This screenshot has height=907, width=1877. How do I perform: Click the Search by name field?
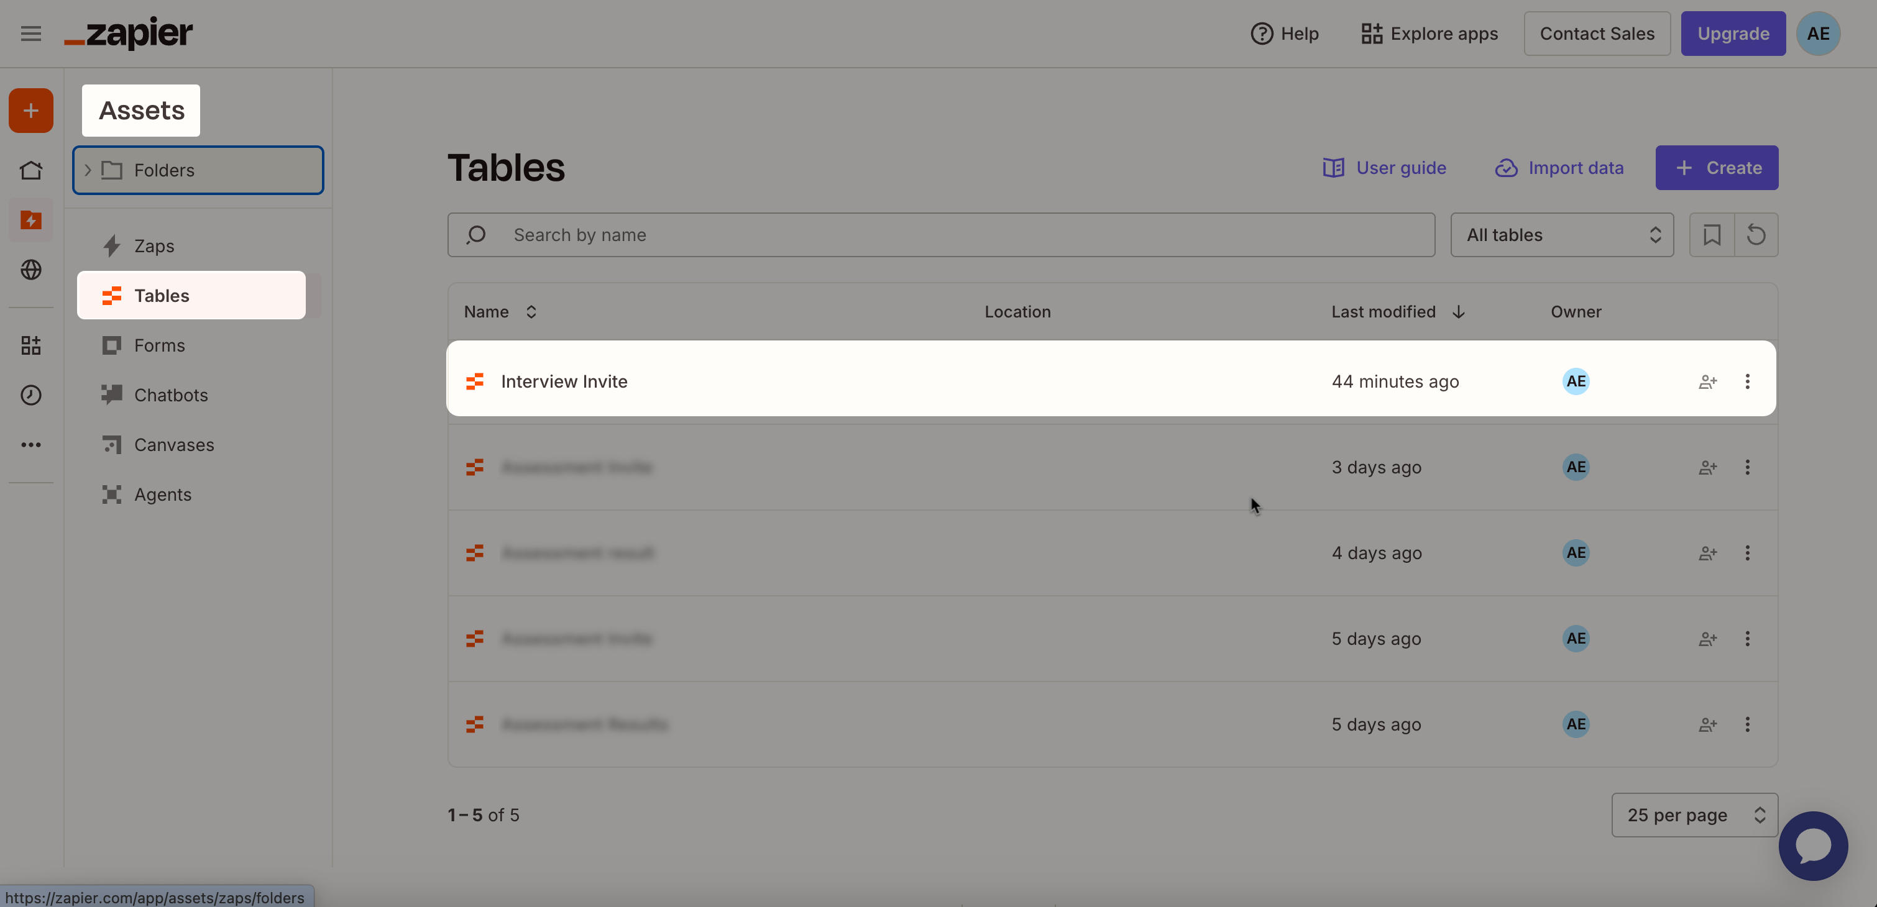[940, 235]
